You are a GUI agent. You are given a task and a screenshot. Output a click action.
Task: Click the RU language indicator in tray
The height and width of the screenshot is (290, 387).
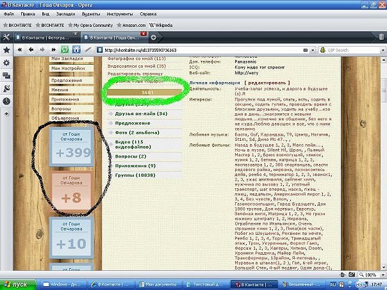tap(333, 285)
